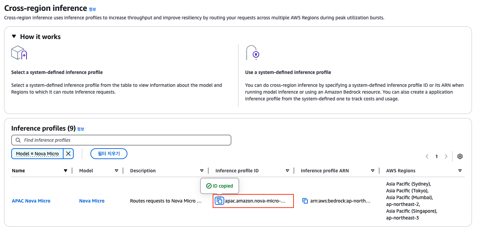Click the ap-northeast-3 region text
Screen dimensions: 477x231
click(x=403, y=218)
